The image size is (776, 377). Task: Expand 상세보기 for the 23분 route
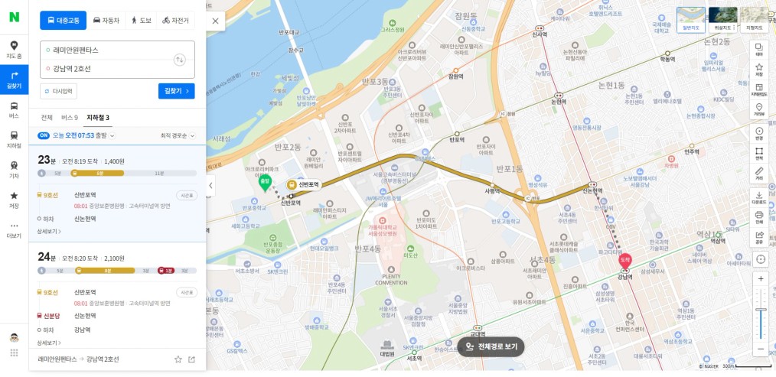(x=49, y=231)
